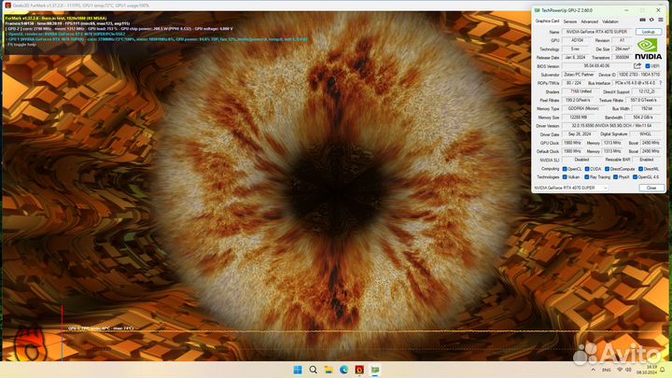Click the FurMark title bar app icon
Screen dimensions: 672x378
[x=7, y=6]
